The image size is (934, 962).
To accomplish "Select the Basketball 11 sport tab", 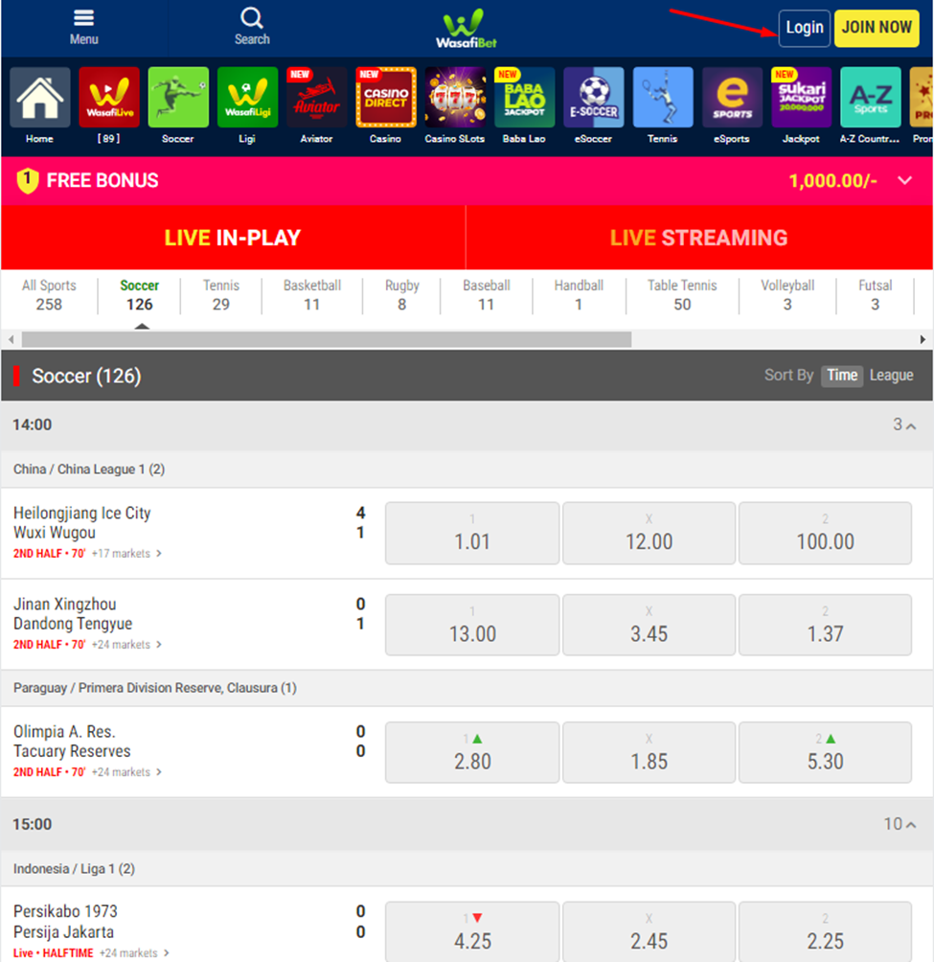I will pos(312,295).
